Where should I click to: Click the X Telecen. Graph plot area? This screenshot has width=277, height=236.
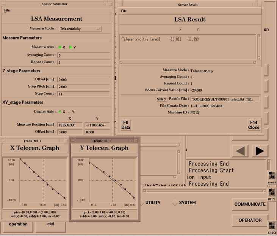pos(43,180)
